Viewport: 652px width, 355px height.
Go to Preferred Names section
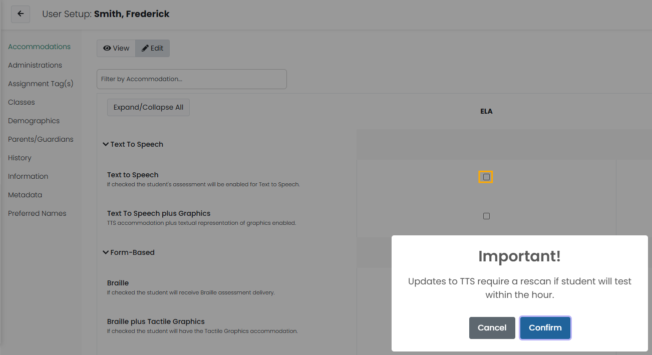37,213
